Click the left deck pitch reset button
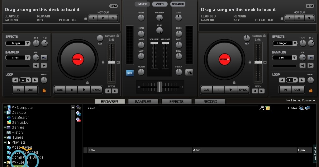The width and height of the screenshot is (319, 167). pyautogui.click(x=118, y=63)
